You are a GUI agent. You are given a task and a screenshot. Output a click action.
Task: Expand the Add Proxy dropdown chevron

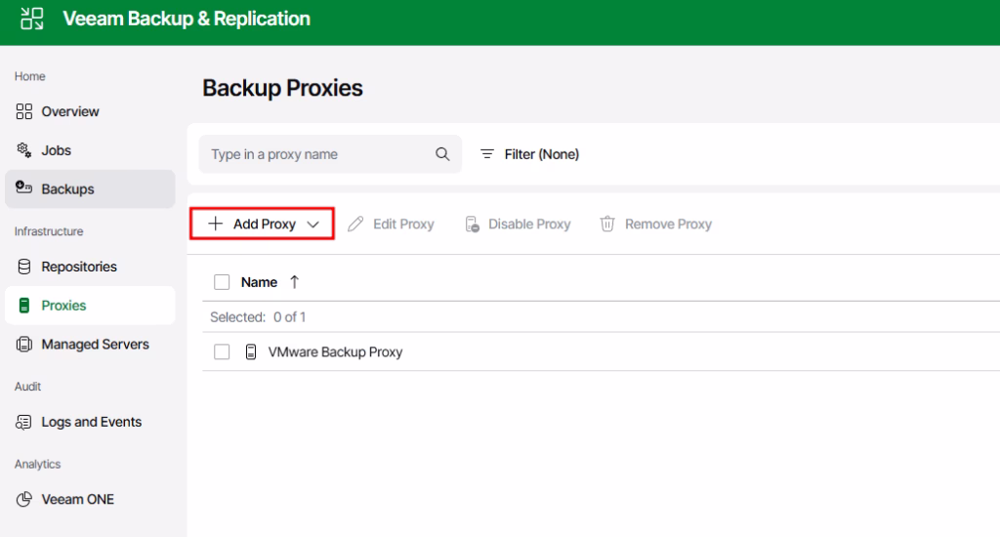pyautogui.click(x=313, y=225)
